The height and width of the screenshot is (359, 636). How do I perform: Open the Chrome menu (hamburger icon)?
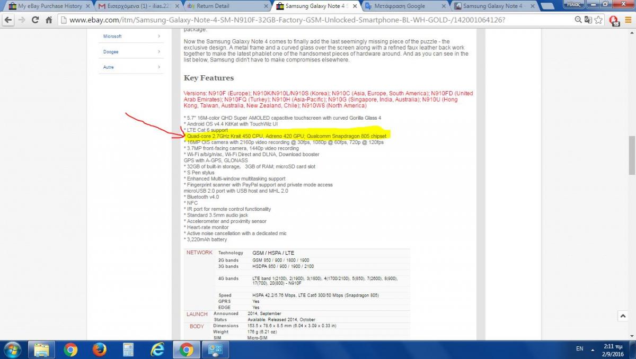coord(628,20)
